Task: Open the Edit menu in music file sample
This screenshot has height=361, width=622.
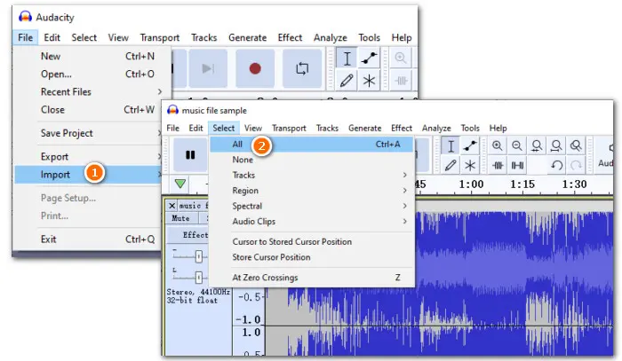Action: (195, 128)
